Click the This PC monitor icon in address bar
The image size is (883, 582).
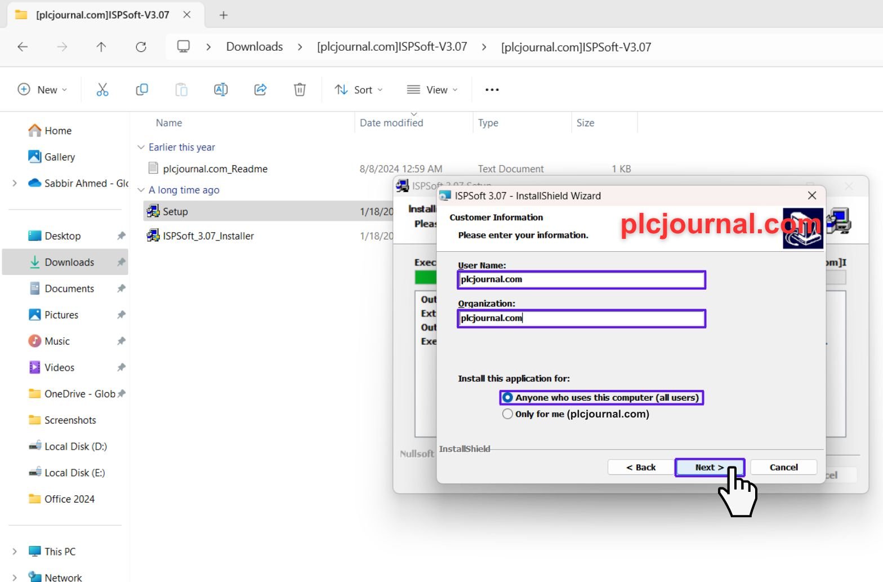click(x=183, y=46)
